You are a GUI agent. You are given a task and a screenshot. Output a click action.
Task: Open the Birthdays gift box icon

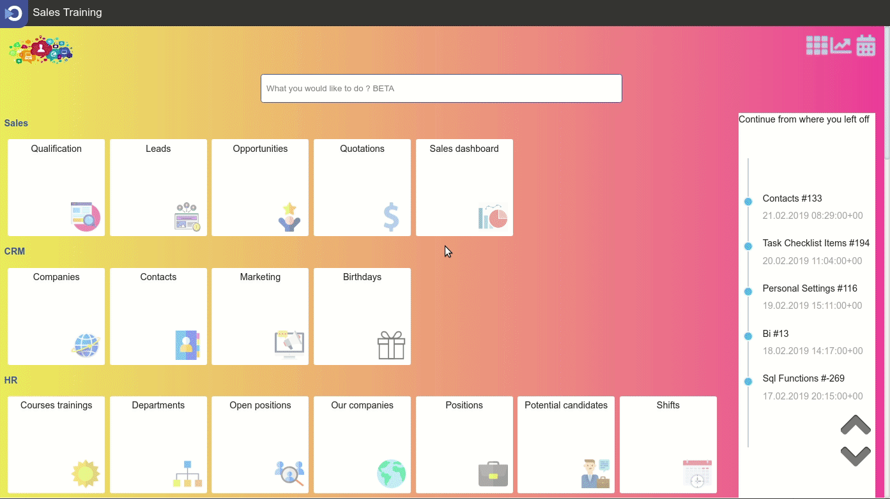[392, 345]
